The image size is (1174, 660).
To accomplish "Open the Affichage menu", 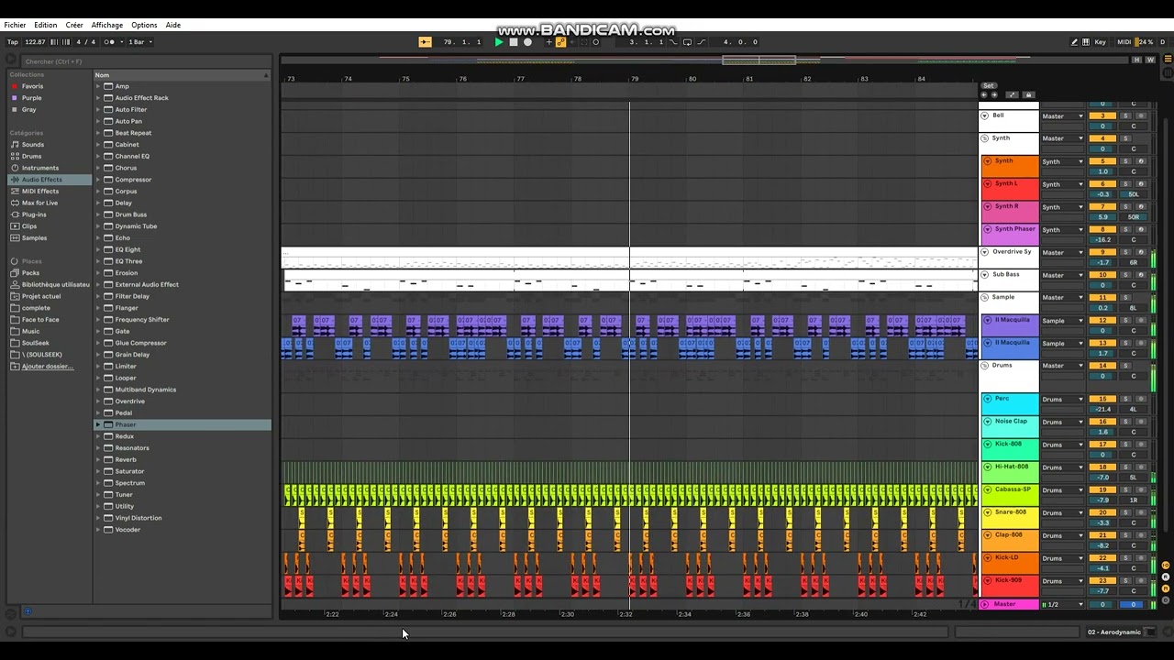I will click(x=107, y=26).
